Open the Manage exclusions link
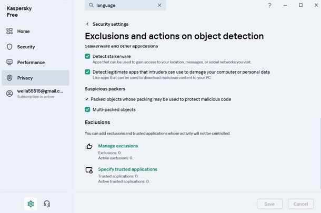Viewport: 321px width, 213px height. (118, 146)
